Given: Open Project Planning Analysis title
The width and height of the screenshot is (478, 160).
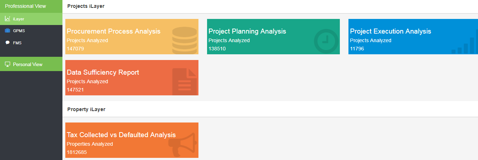Looking at the screenshot, I should coord(247,31).
